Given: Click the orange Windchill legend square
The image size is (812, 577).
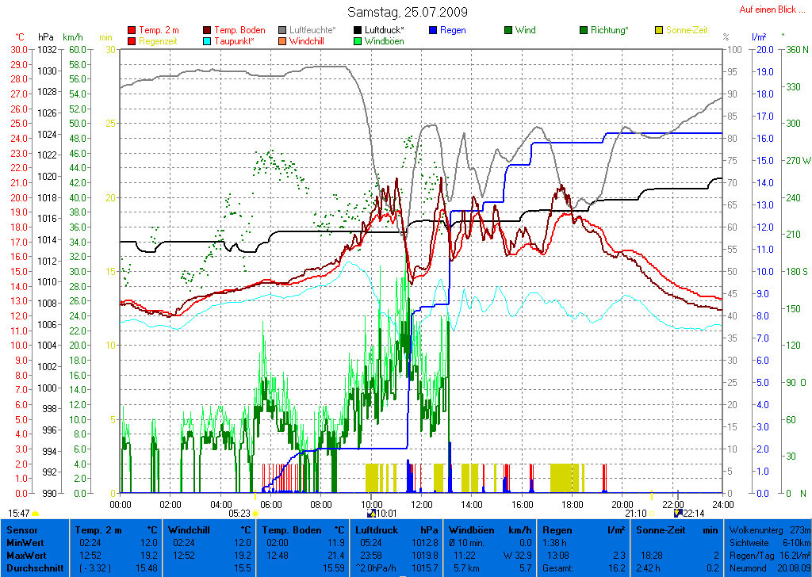Looking at the screenshot, I should (x=283, y=40).
